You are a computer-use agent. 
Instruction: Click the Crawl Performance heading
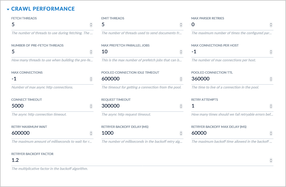pos(43,9)
